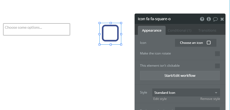The height and width of the screenshot is (110, 230).
Task: Open the help question mark icon
Action: coord(202,19)
